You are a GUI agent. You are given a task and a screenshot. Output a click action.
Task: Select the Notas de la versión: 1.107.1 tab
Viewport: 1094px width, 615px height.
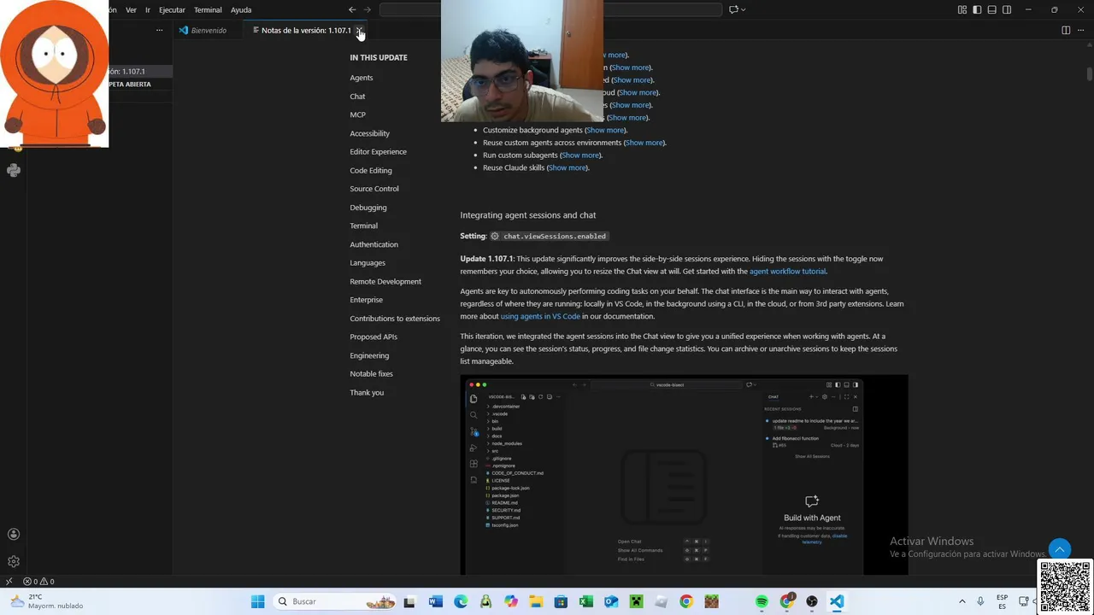pyautogui.click(x=306, y=30)
